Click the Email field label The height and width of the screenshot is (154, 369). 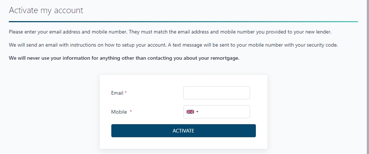click(117, 93)
